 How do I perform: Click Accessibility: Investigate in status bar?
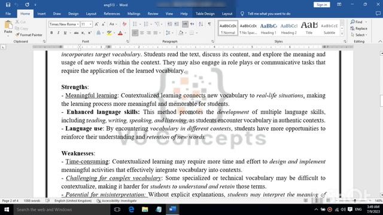tap(117, 201)
